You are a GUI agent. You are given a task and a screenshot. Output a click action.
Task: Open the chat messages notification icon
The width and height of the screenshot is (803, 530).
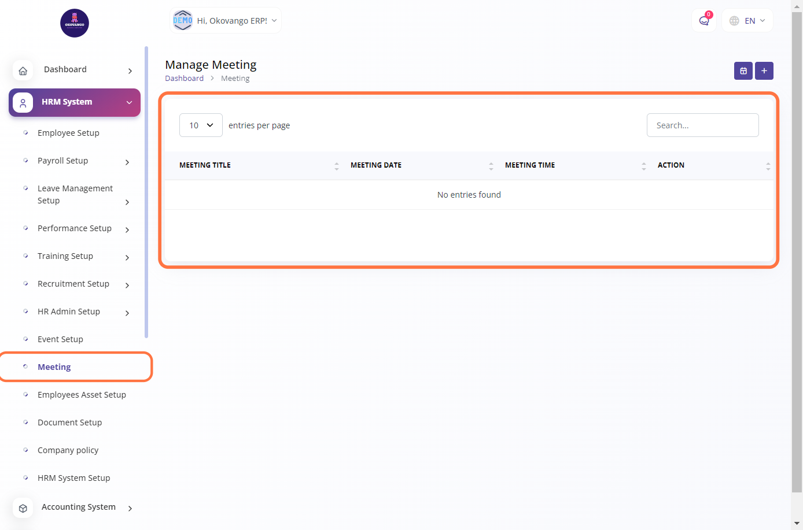703,21
